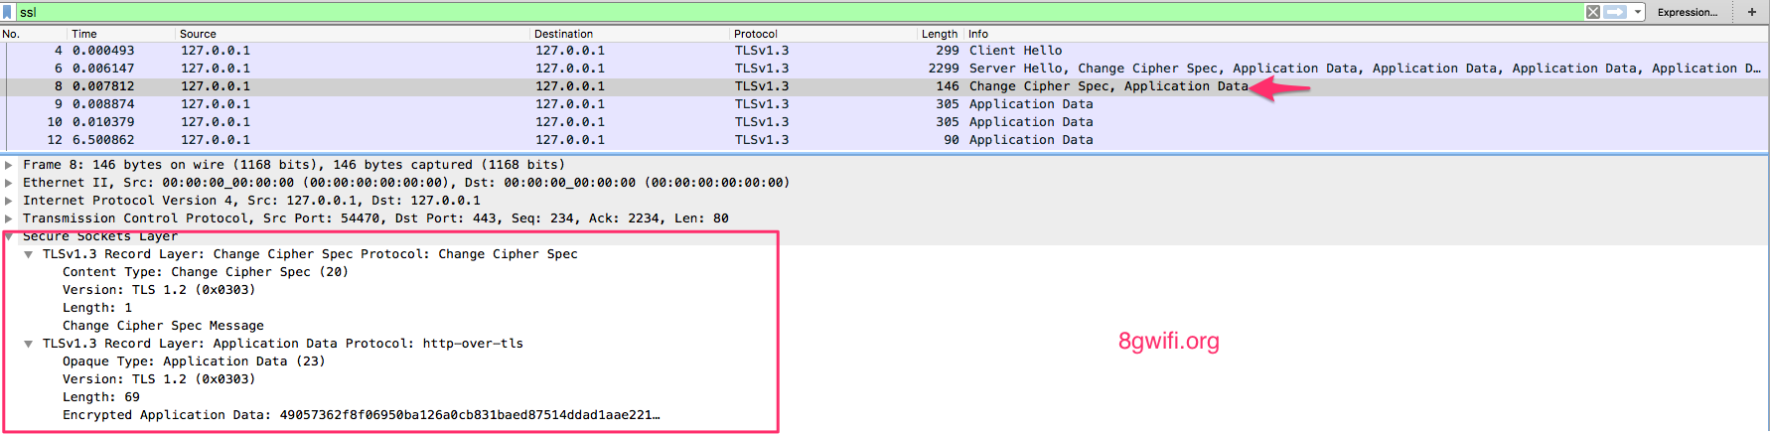Expand Internet Protocol Version 4 details
The image size is (1770, 434).
click(x=9, y=201)
